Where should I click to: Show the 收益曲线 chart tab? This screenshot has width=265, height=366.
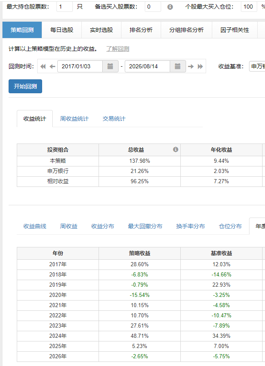[x=35, y=226]
